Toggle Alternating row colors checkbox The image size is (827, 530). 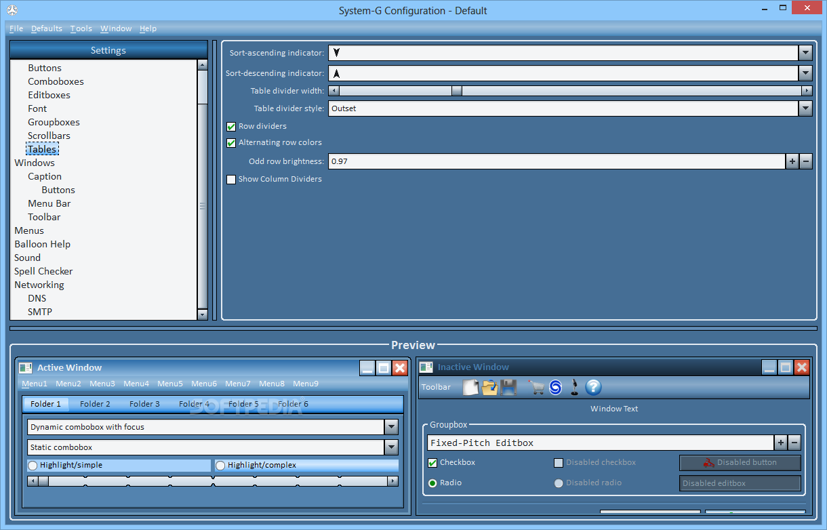231,143
